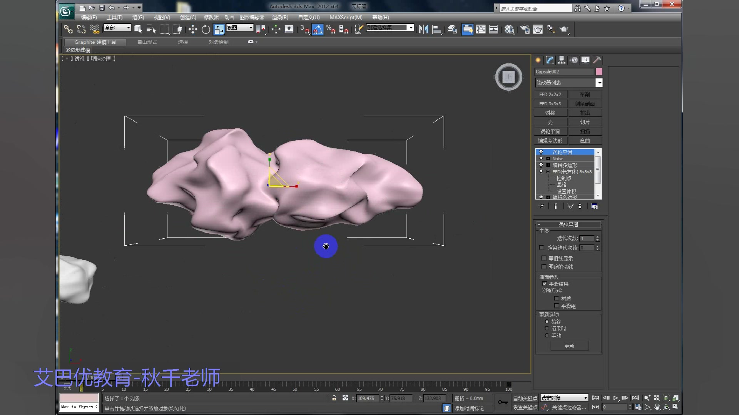Select the 渲染时 update radio option
The height and width of the screenshot is (415, 739).
click(x=547, y=328)
